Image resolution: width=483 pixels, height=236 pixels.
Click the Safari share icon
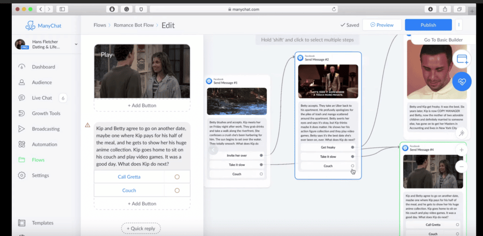pyautogui.click(x=445, y=9)
